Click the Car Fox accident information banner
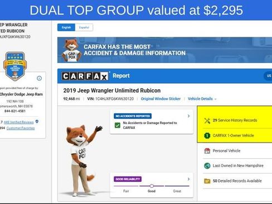This screenshot has height=204, width=272. [x=164, y=50]
